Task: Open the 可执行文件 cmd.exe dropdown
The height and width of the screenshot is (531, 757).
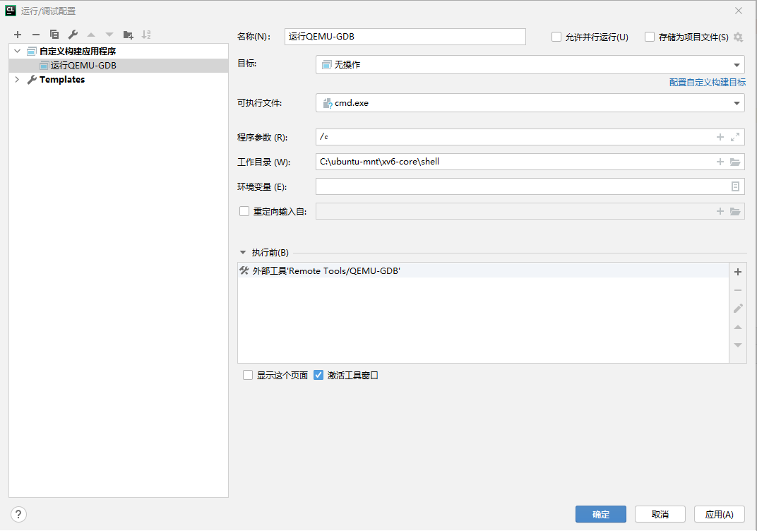Action: point(737,103)
